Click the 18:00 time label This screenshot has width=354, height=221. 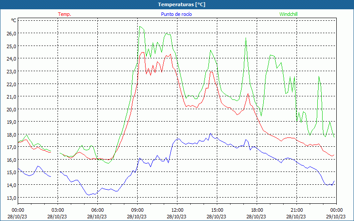coord(257,210)
